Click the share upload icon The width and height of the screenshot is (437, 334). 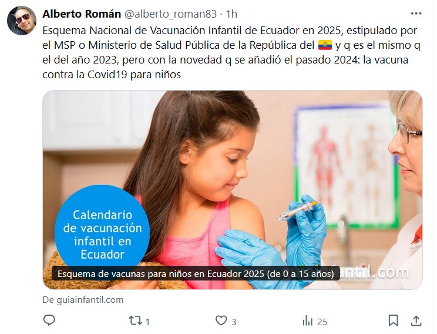tap(416, 320)
